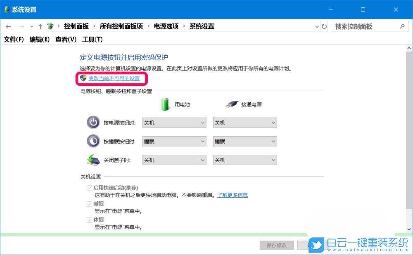Viewport: 413px width, 255px height.
Task: Click the control panel icon in the address bar
Action: (50, 26)
